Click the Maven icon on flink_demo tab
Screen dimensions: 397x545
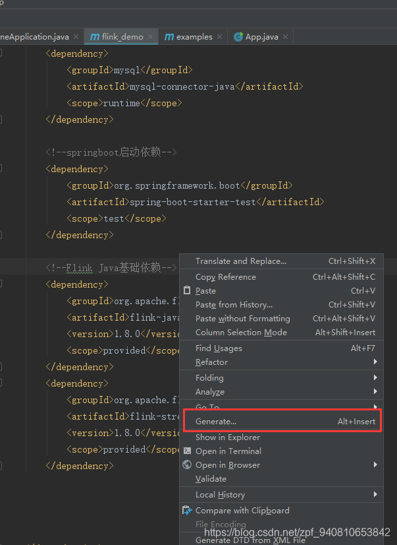[95, 37]
